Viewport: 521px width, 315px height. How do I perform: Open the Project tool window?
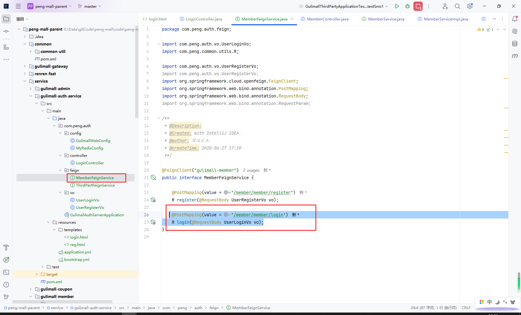(6, 19)
